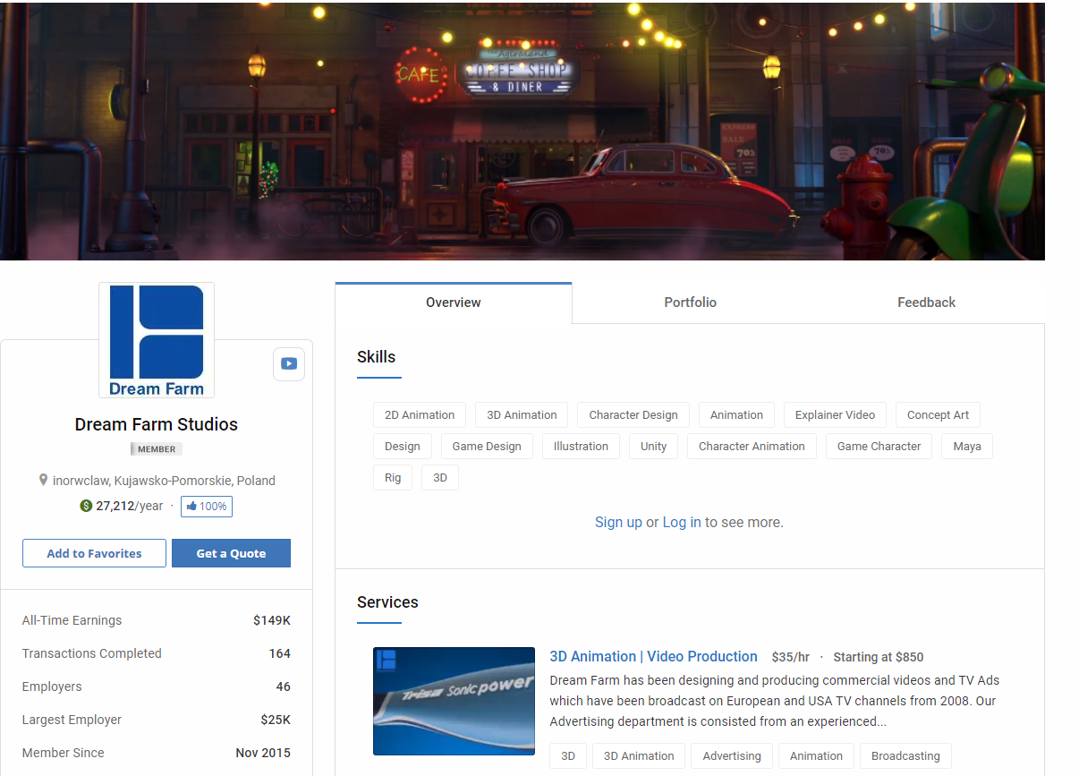Open the Portfolio tab
The width and height of the screenshot is (1079, 776).
pyautogui.click(x=690, y=303)
